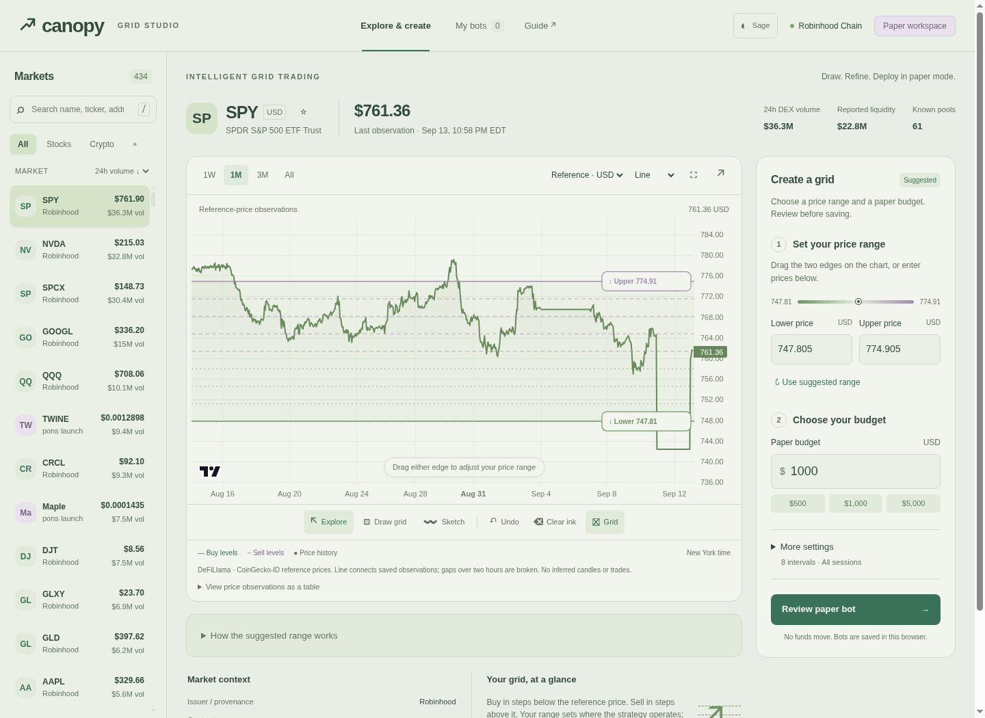The height and width of the screenshot is (718, 985).
Task: Click the Paper budget input field
Action: click(x=855, y=471)
